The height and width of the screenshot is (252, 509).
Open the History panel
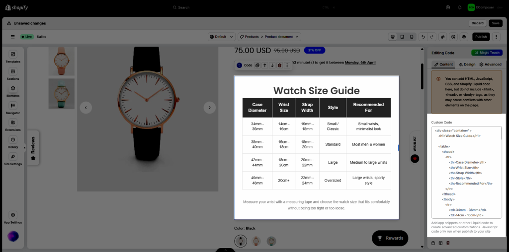pos(13,142)
